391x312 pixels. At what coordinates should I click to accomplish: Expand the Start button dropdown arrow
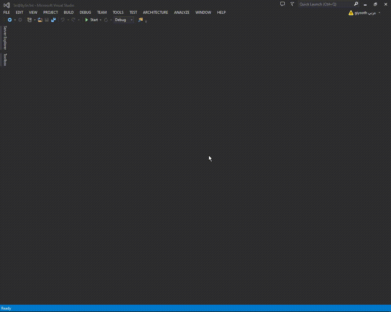[x=100, y=20]
